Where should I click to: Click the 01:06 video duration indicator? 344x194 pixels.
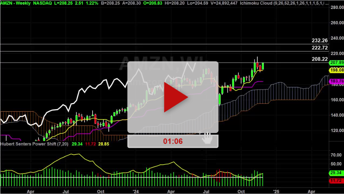pyautogui.click(x=173, y=141)
